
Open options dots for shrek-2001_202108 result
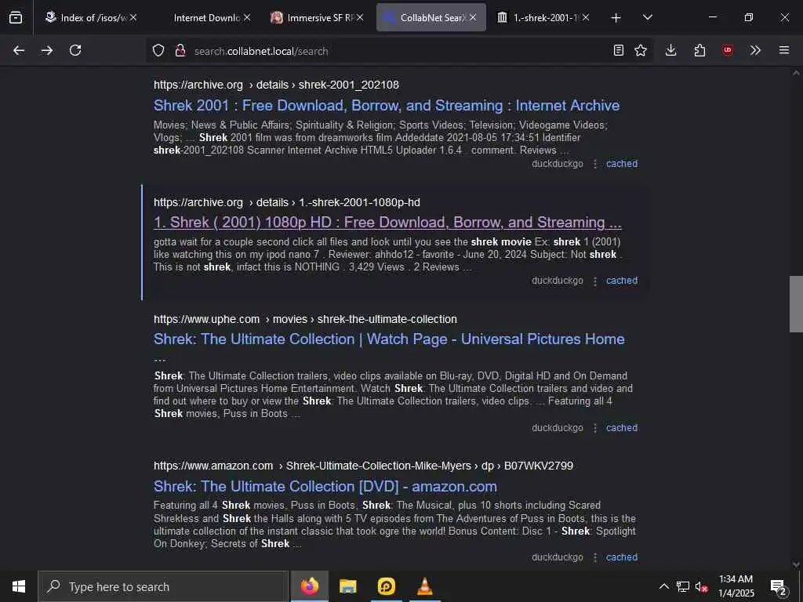pos(595,164)
